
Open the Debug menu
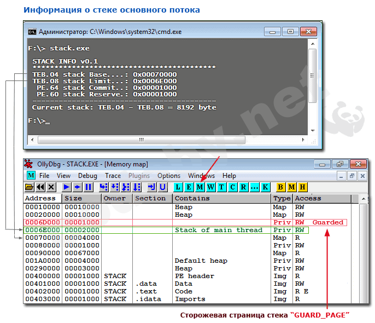[x=87, y=176]
